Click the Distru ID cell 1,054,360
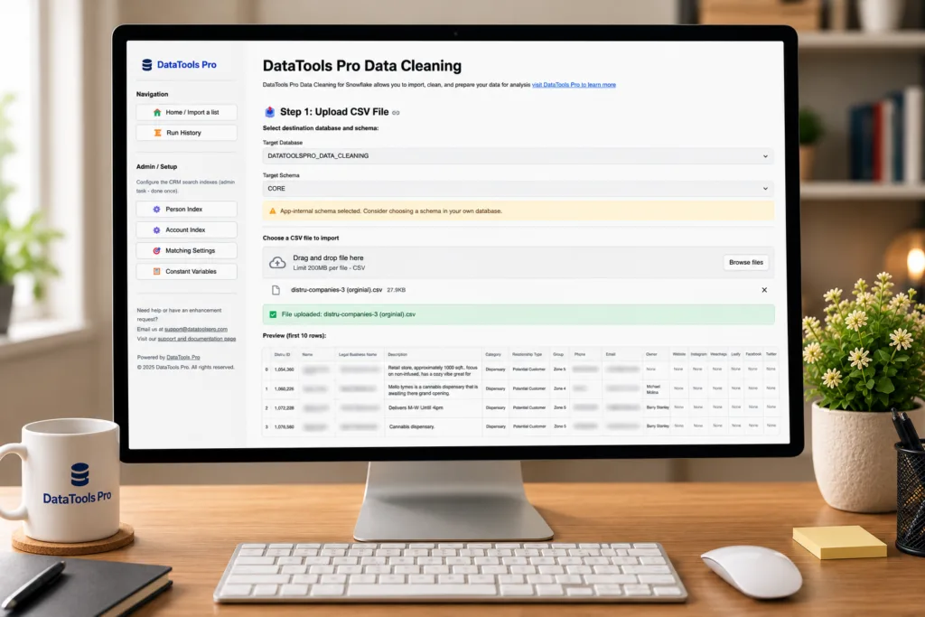This screenshot has height=617, width=925. pyautogui.click(x=285, y=369)
